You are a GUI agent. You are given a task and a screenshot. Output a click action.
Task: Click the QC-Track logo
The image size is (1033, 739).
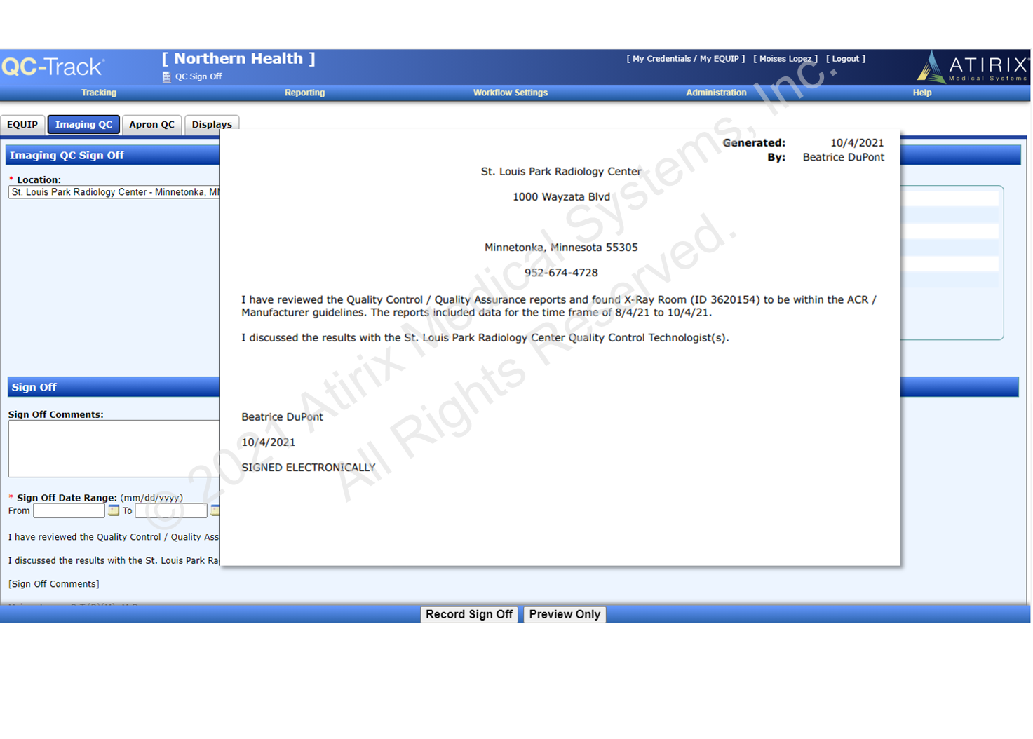click(53, 67)
